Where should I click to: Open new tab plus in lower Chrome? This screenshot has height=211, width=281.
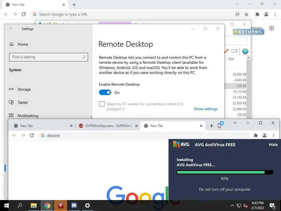212,126
